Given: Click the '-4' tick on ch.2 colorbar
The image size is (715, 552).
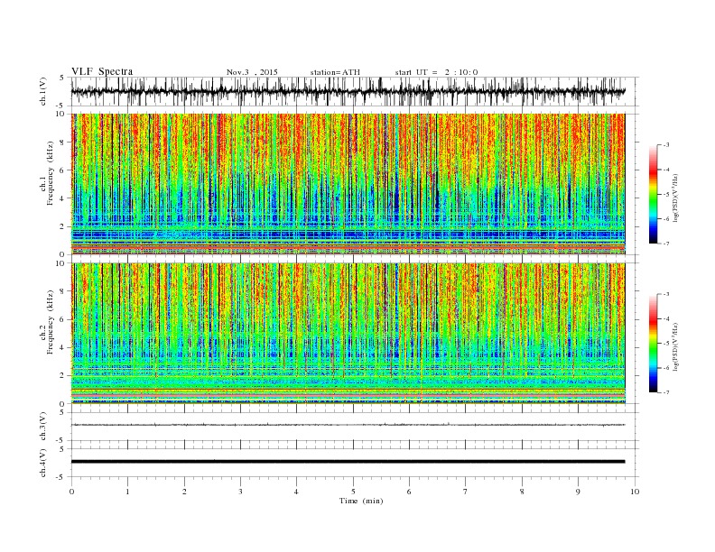Looking at the screenshot, I should [666, 318].
